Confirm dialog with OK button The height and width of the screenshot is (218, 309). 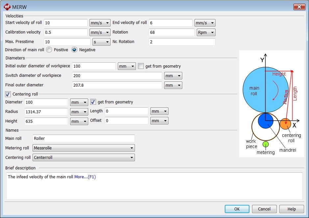tap(237, 209)
